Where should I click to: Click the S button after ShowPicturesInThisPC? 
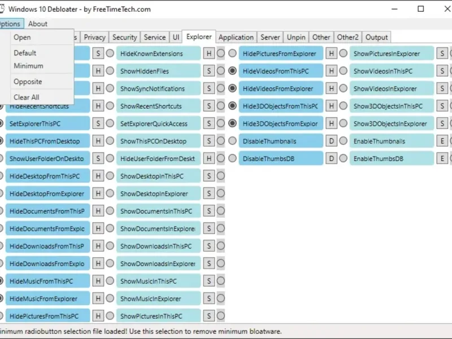[x=209, y=316]
